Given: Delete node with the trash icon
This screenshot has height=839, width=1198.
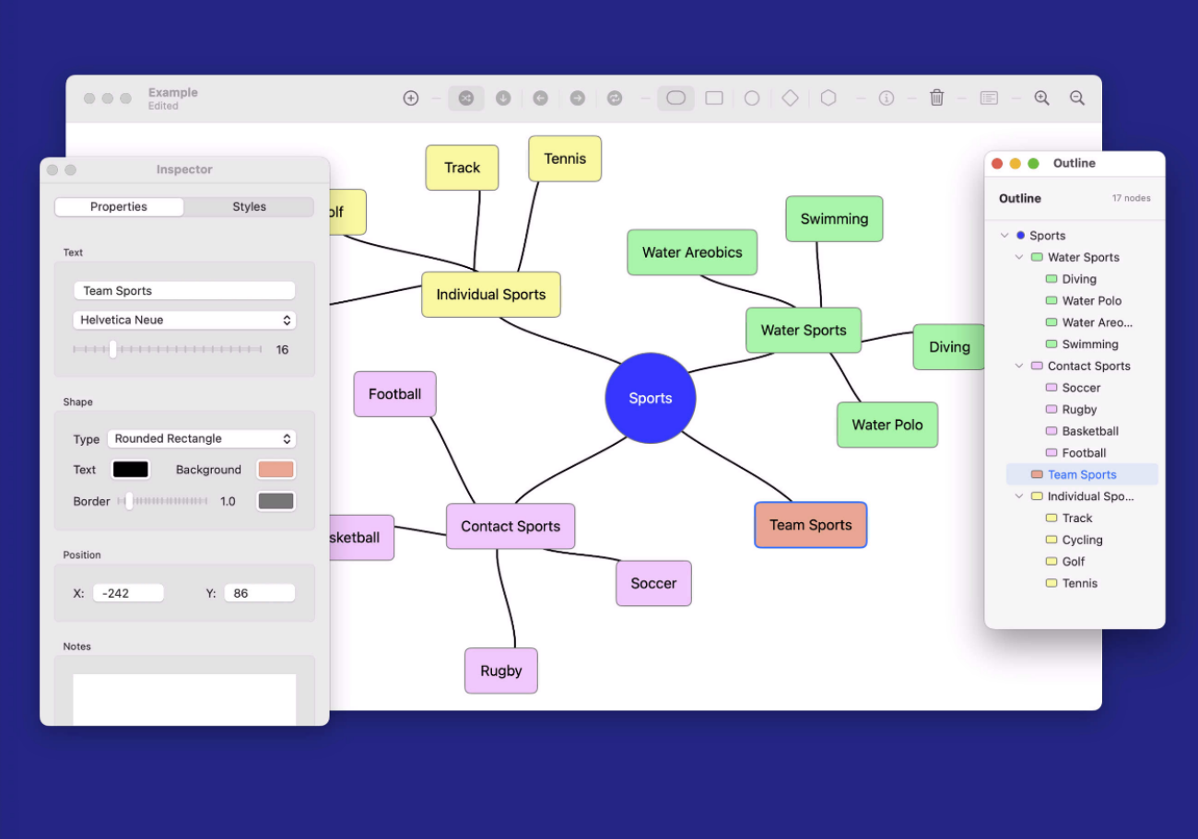Looking at the screenshot, I should (x=936, y=98).
